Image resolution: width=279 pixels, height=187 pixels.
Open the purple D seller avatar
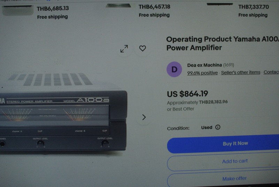[174, 69]
